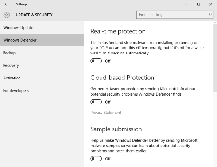Open Recovery options
Viewport: 217px width, 167px height.
(11, 65)
